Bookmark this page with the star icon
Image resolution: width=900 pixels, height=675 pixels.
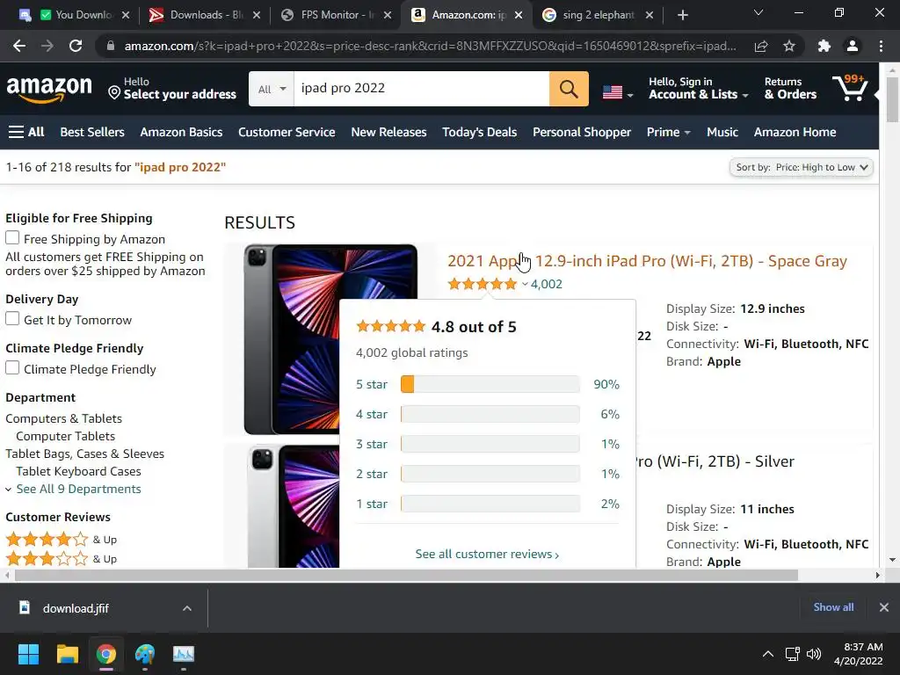coord(789,46)
